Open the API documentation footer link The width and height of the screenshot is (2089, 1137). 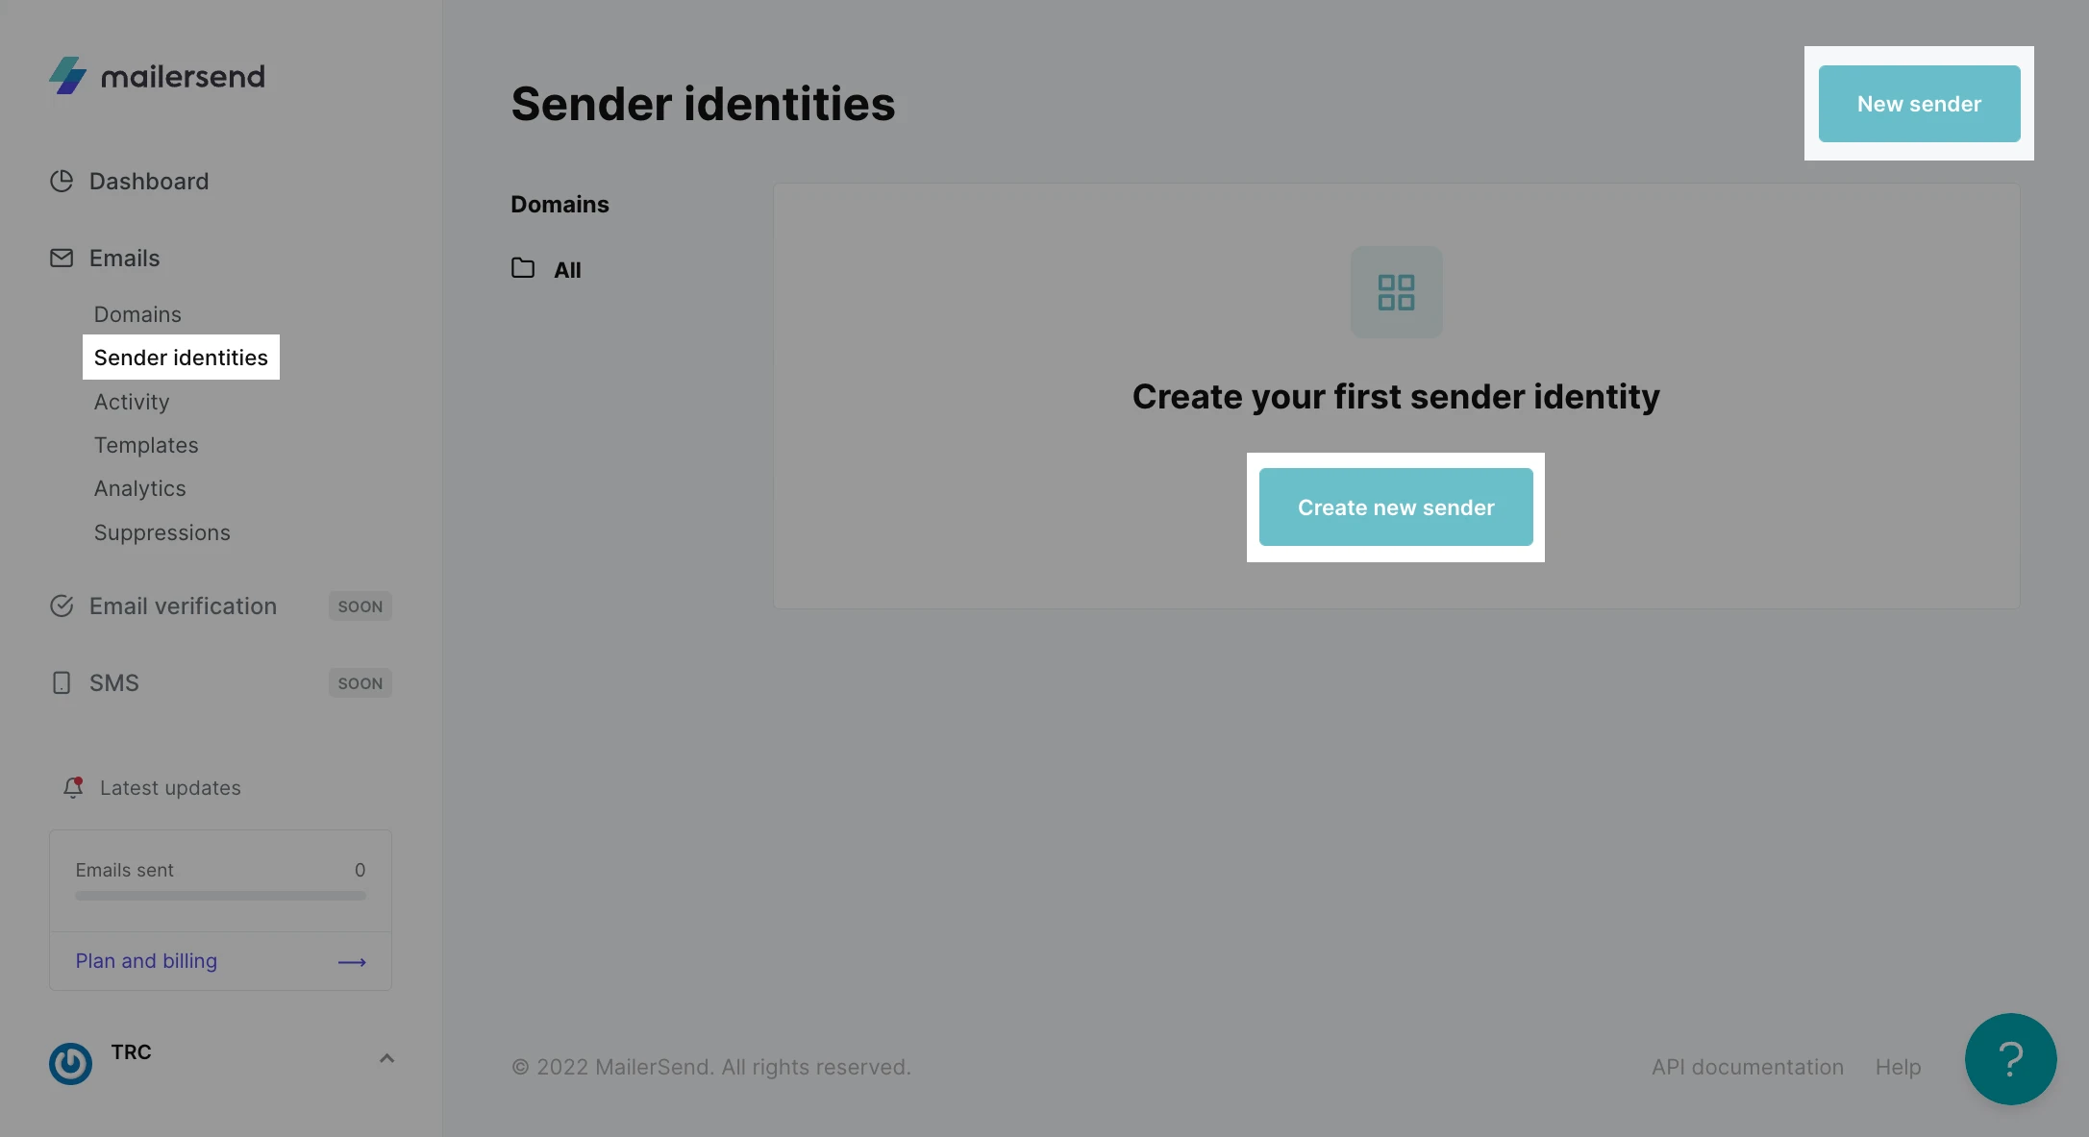pyautogui.click(x=1748, y=1067)
